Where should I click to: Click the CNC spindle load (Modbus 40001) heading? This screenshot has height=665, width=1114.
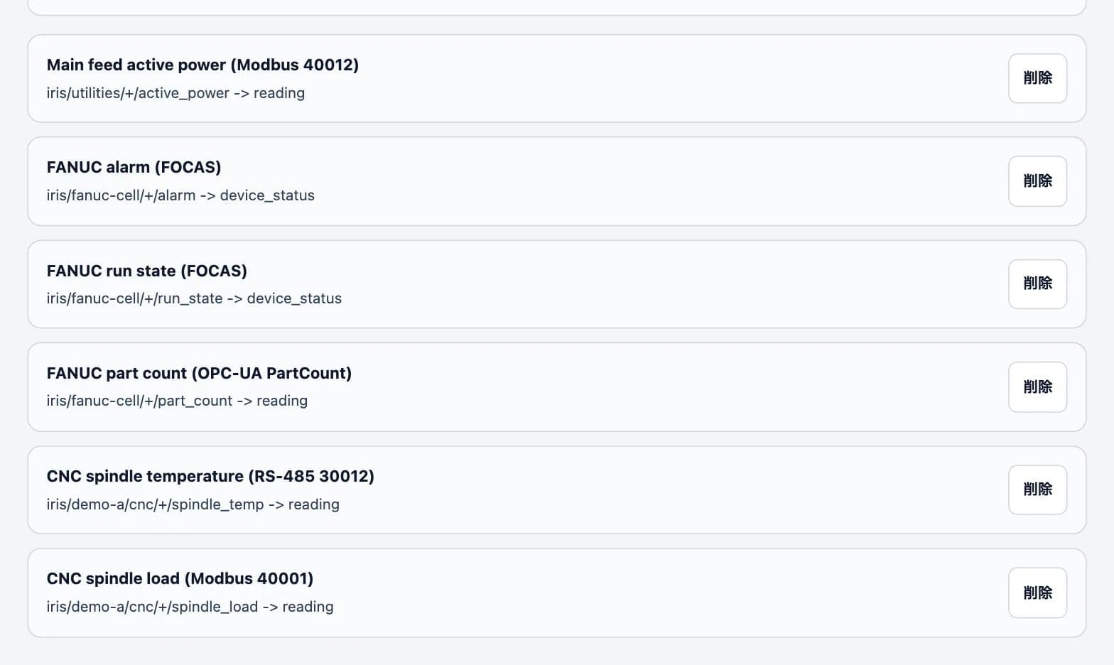click(x=180, y=578)
